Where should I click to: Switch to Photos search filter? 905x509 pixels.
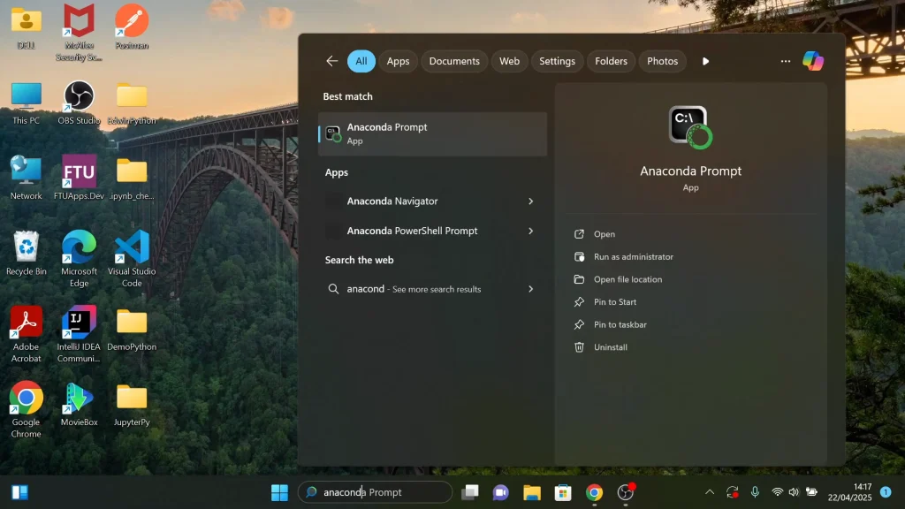click(x=662, y=61)
